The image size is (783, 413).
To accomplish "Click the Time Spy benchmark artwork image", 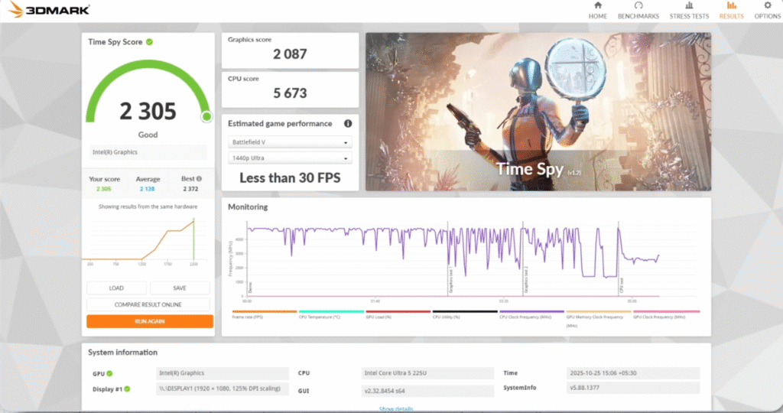I will click(538, 112).
